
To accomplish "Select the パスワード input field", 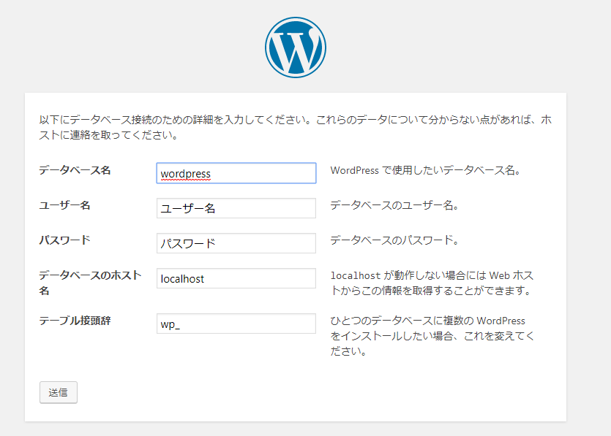I will click(236, 243).
